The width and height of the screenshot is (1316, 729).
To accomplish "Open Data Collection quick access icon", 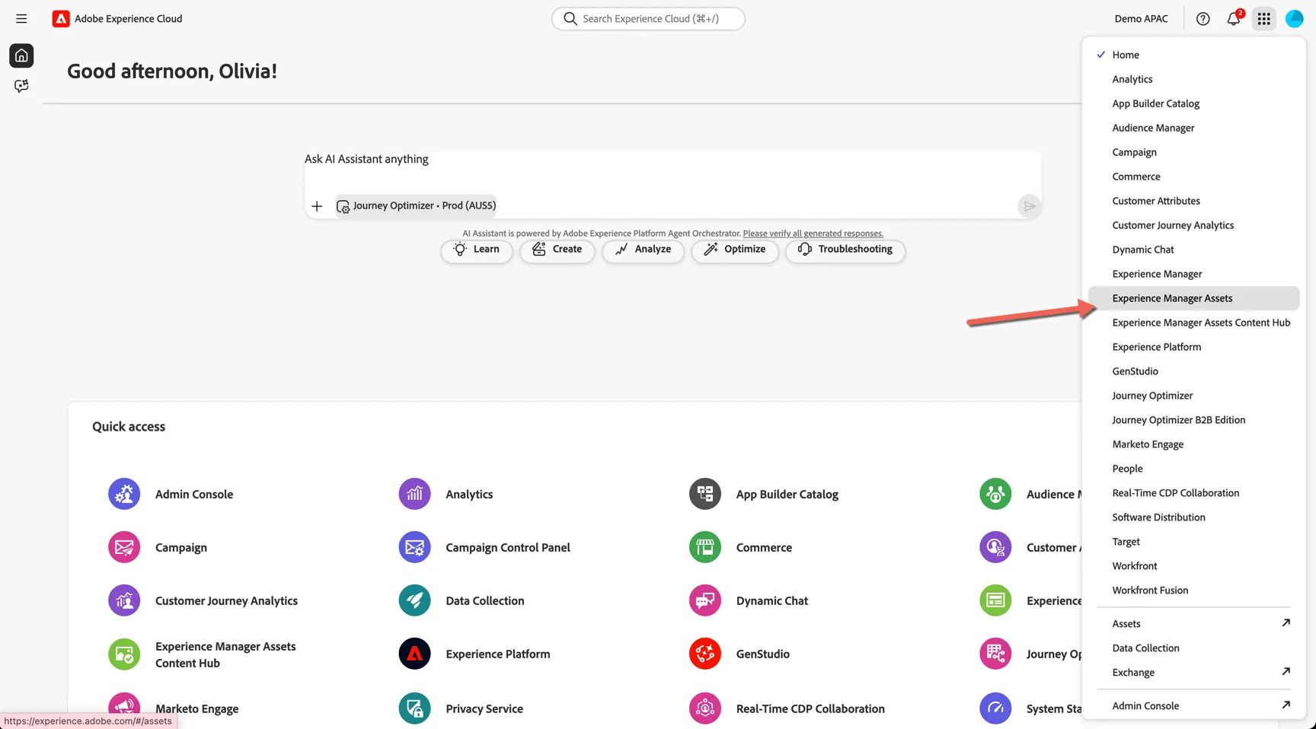I will pos(414,600).
